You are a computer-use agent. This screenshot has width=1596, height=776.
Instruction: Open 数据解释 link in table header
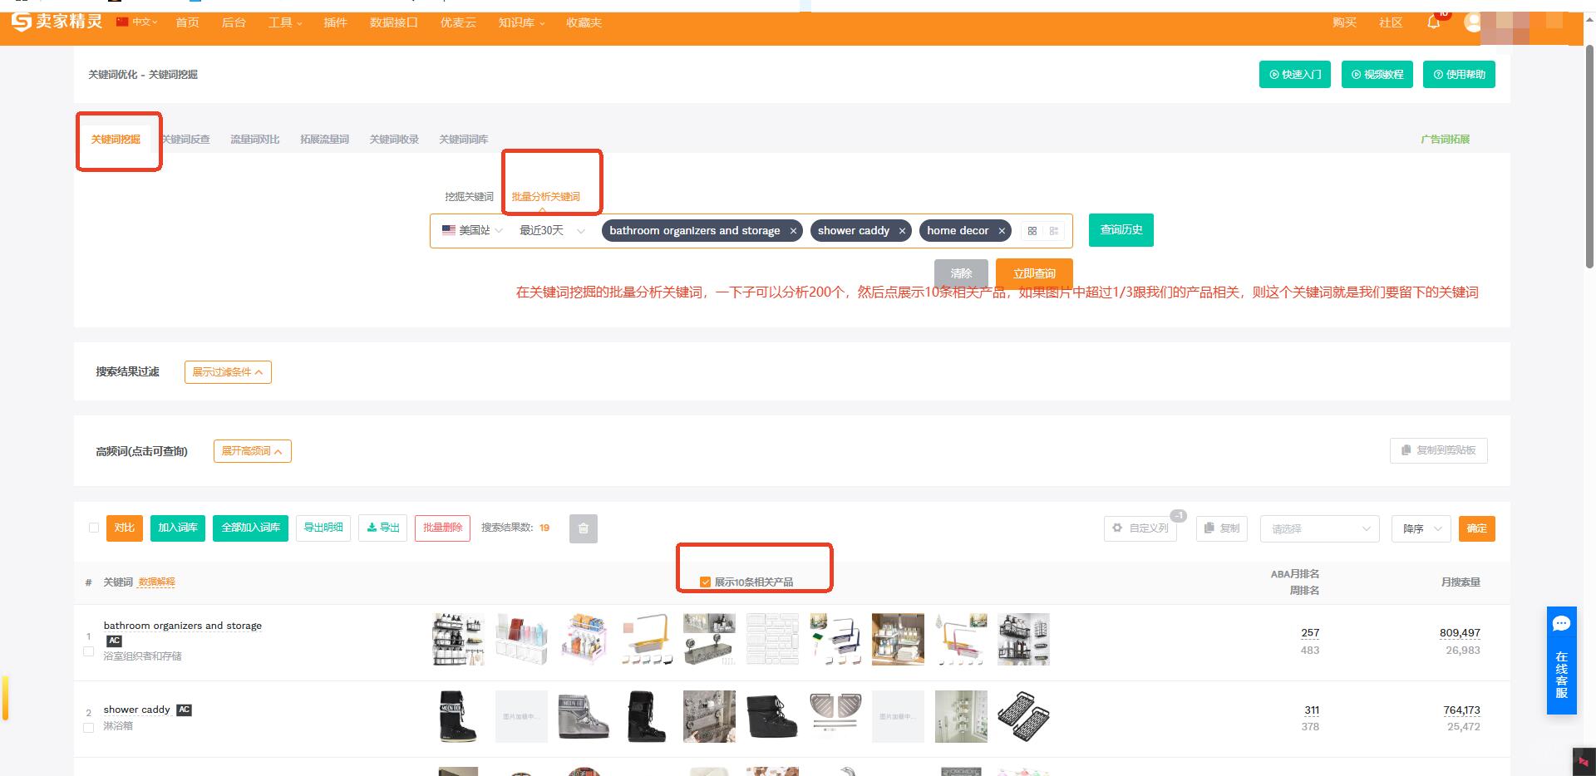point(156,582)
